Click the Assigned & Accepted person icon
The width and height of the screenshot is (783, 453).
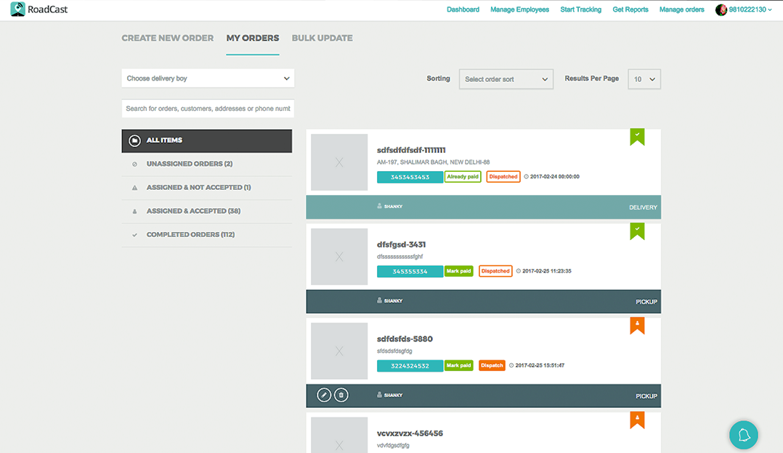pyautogui.click(x=134, y=212)
